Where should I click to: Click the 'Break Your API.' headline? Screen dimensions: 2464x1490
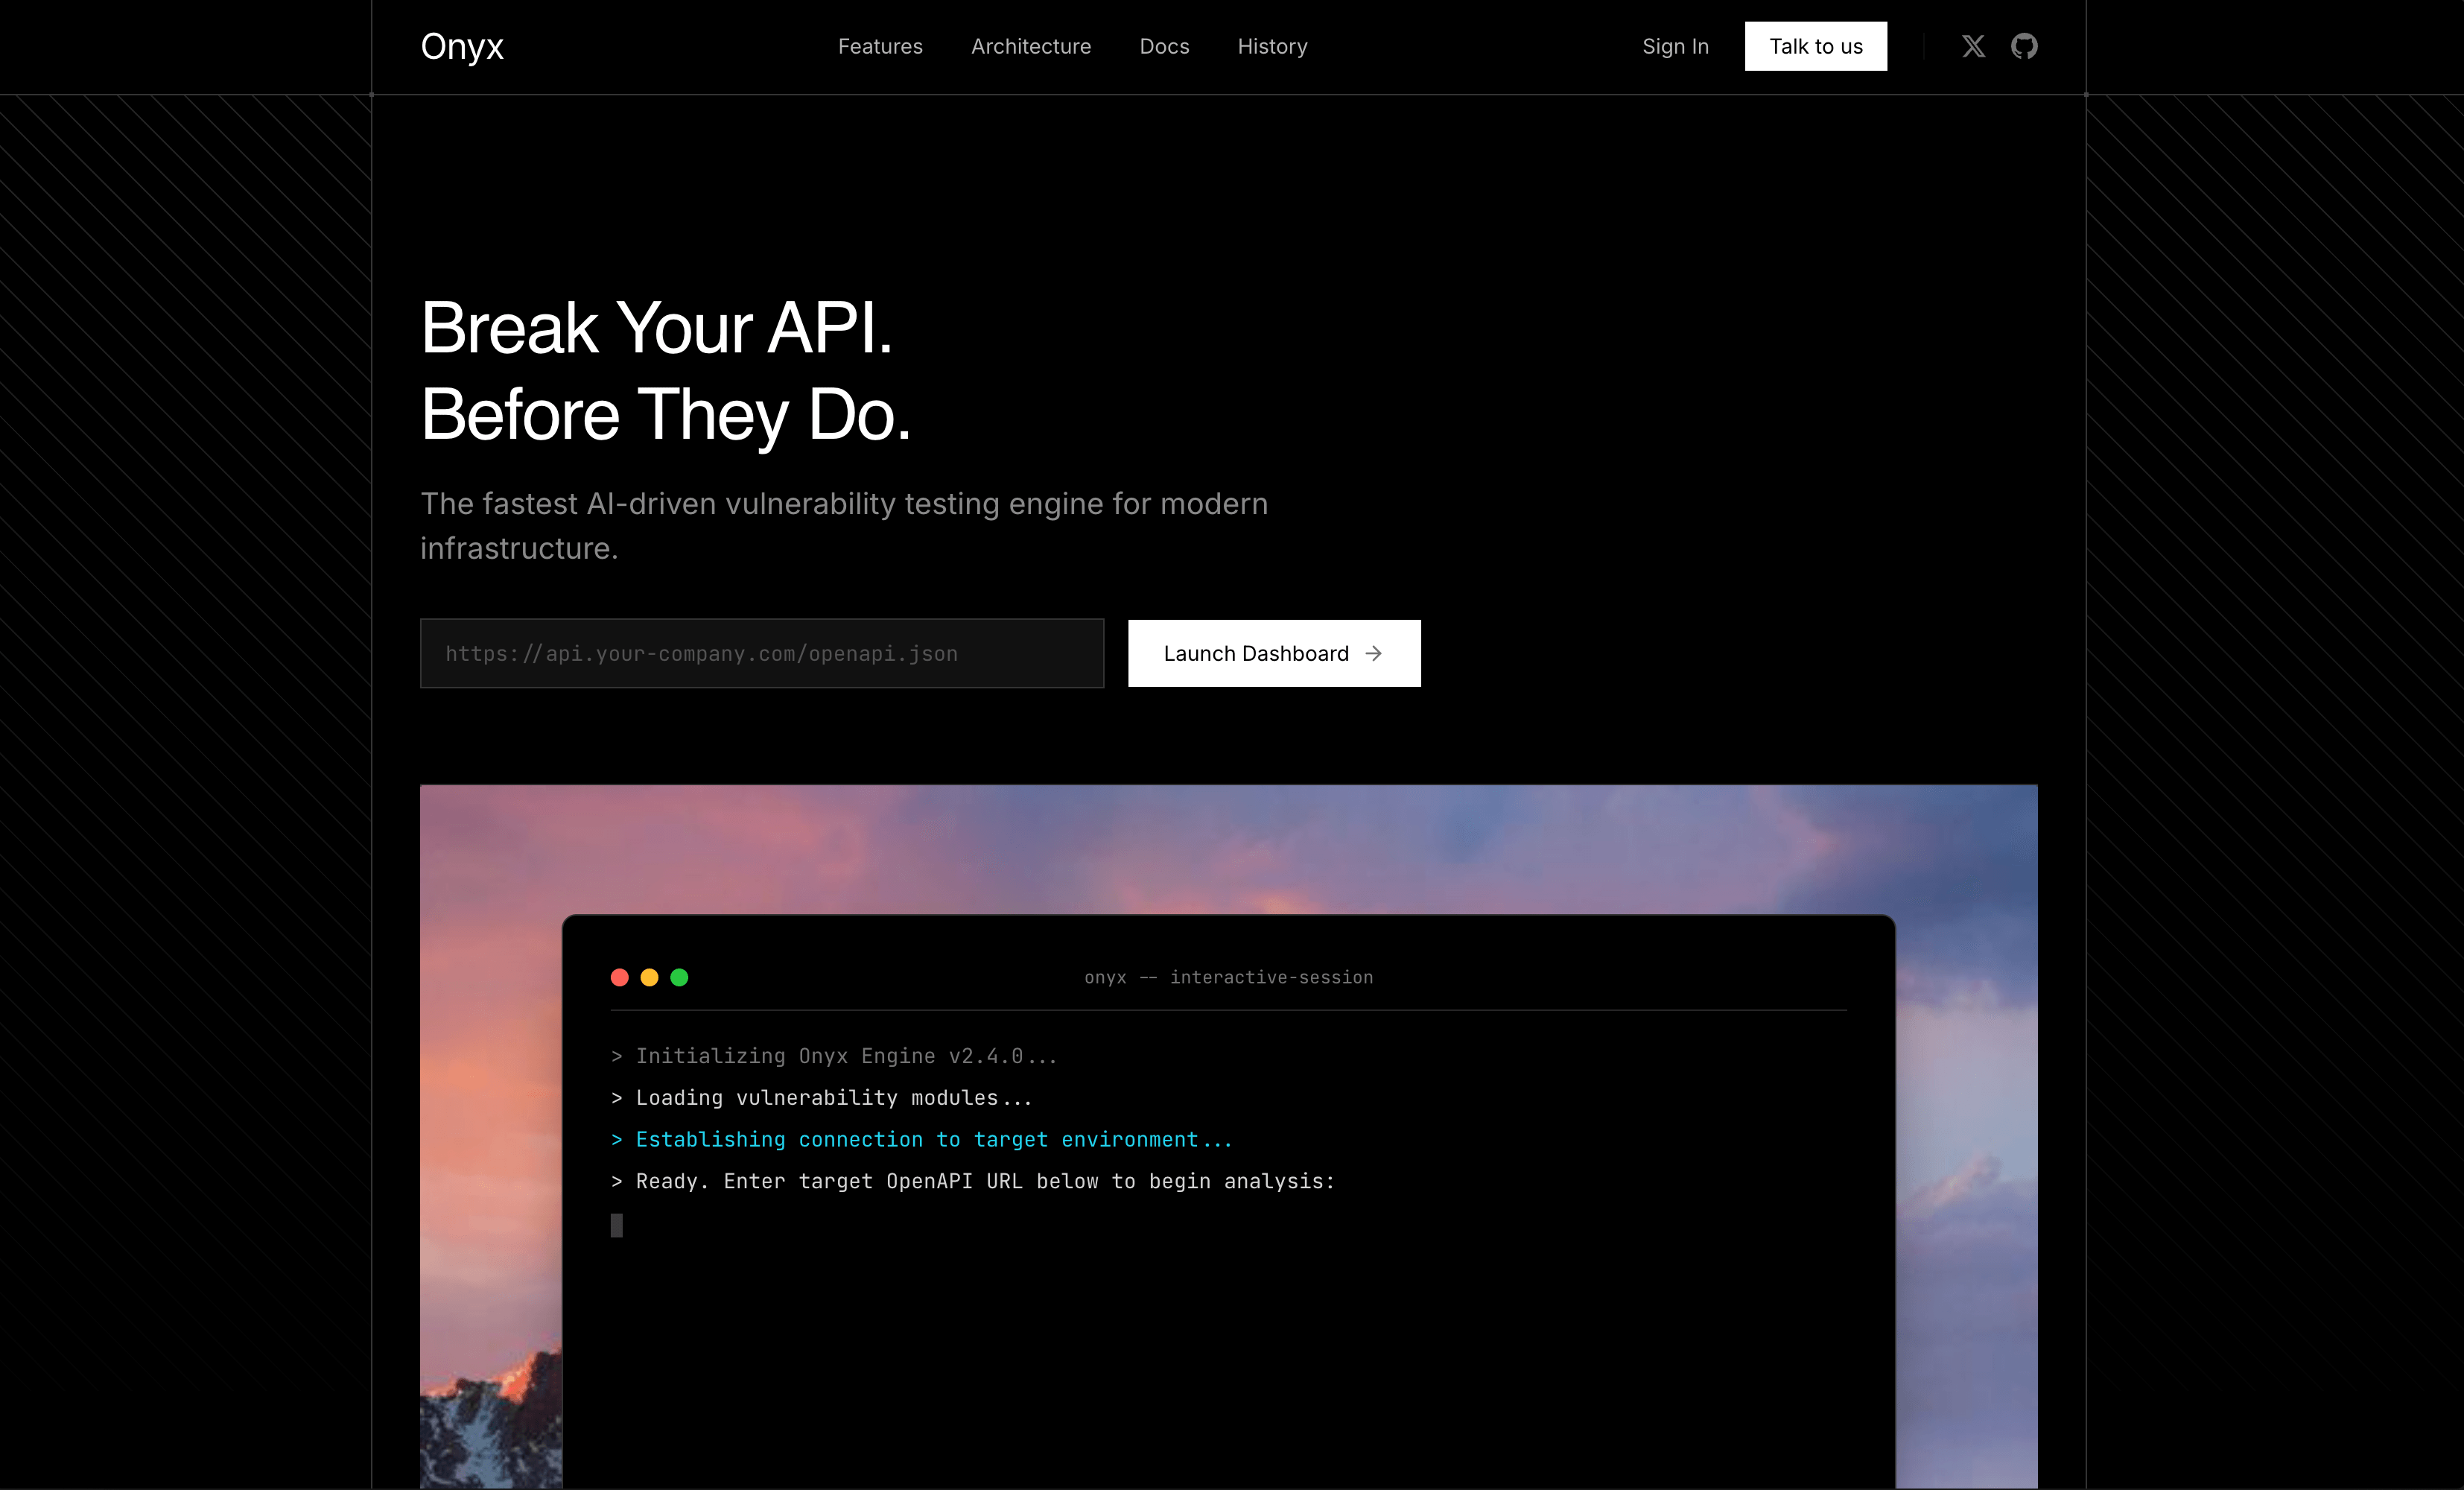tap(656, 328)
